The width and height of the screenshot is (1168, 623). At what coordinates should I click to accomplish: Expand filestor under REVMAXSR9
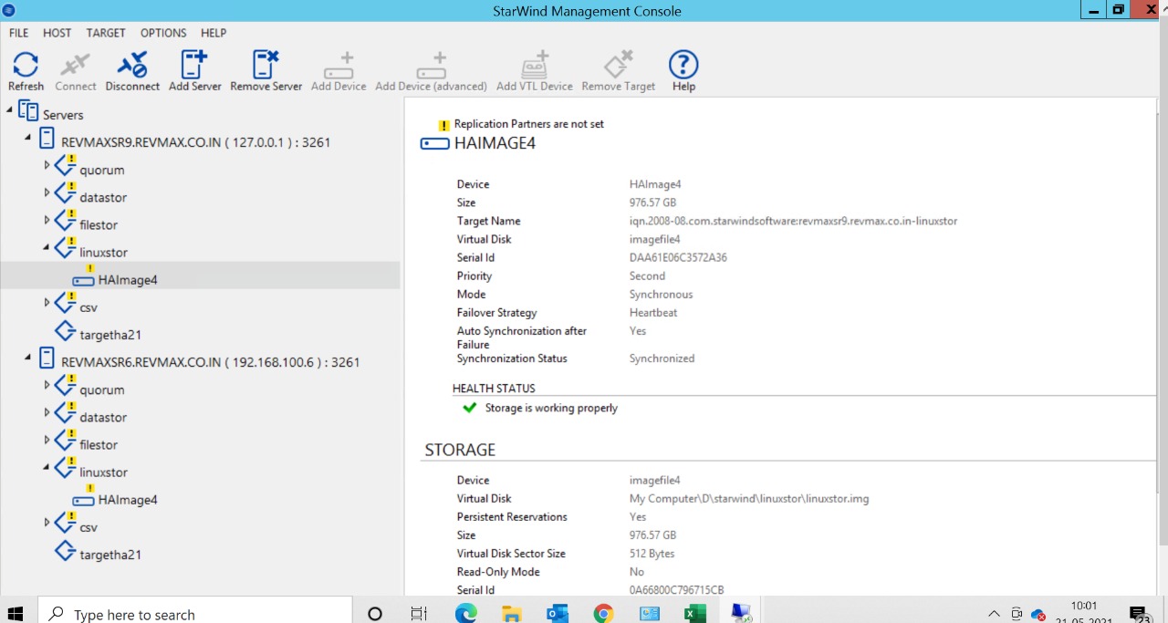point(47,220)
